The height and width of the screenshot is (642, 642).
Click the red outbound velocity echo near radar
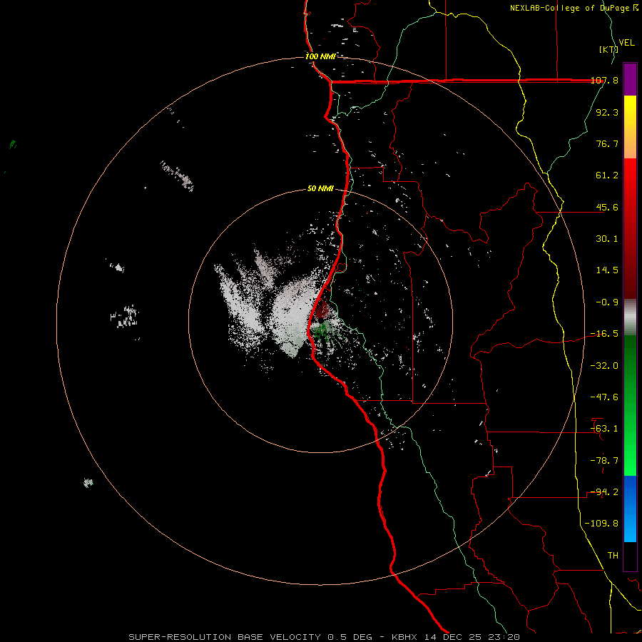pyautogui.click(x=323, y=309)
